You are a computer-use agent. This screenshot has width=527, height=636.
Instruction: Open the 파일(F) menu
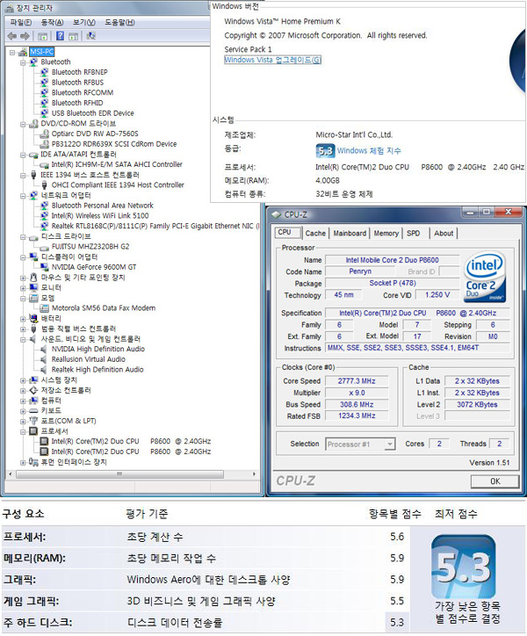[x=21, y=22]
